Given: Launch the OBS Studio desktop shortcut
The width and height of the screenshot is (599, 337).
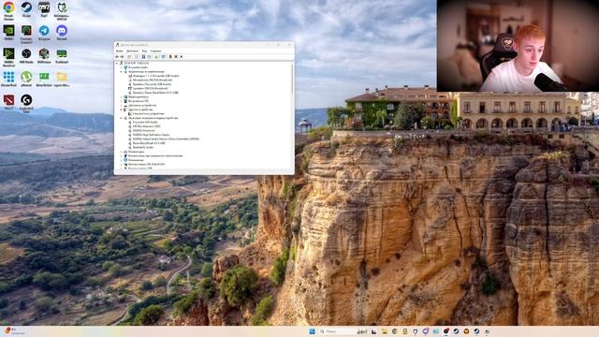Looking at the screenshot, I should tap(26, 54).
